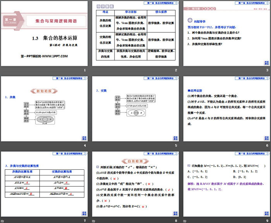Screen dimensions: 271x223
Task: Click the navigation icon on slide 5
Action: pos(175,138)
